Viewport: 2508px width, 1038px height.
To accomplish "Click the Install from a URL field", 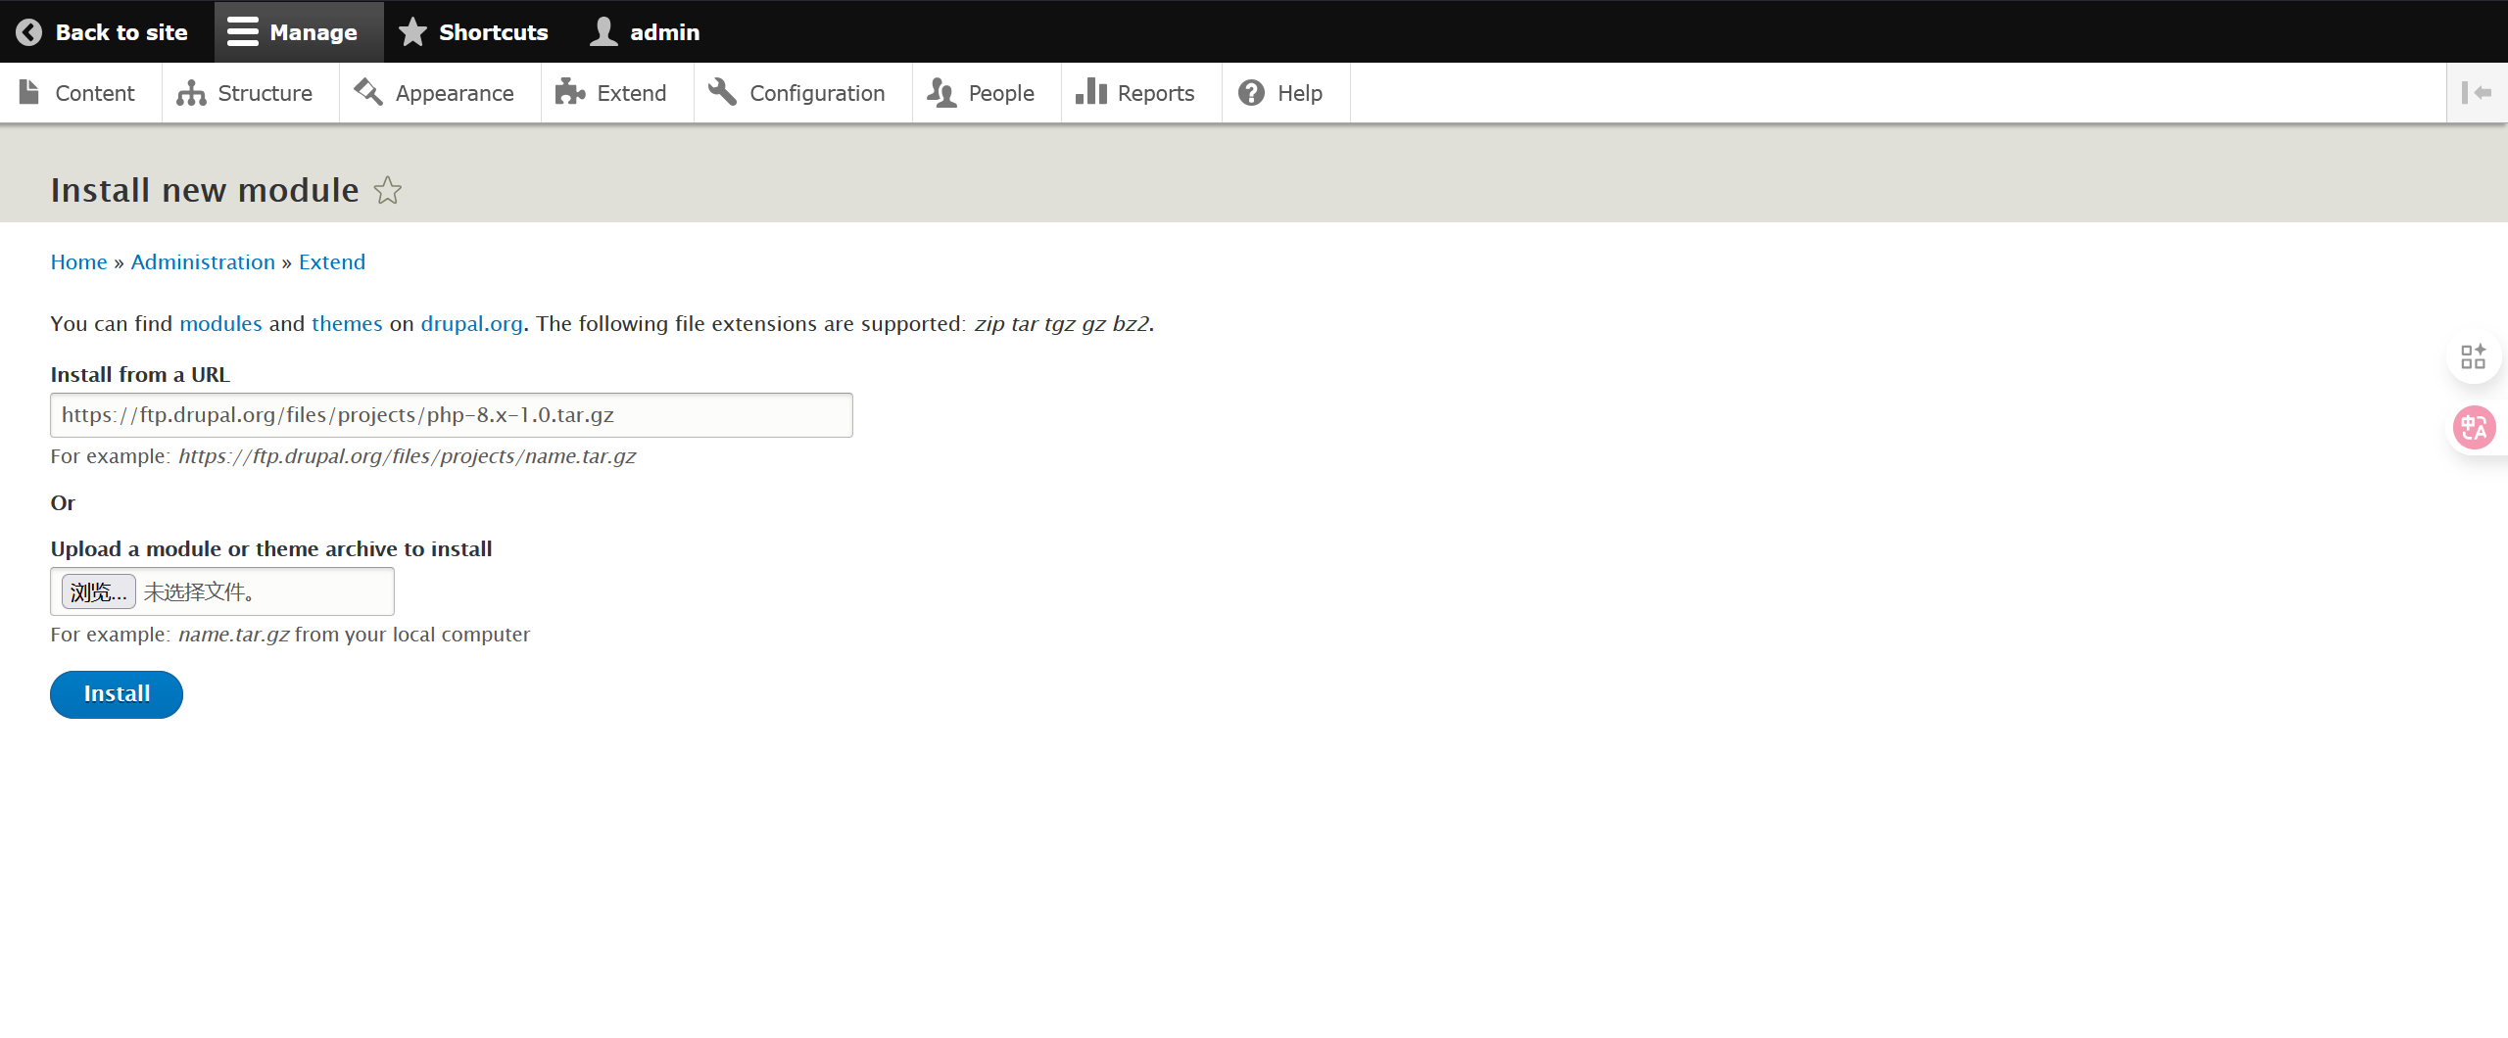I will coord(451,415).
